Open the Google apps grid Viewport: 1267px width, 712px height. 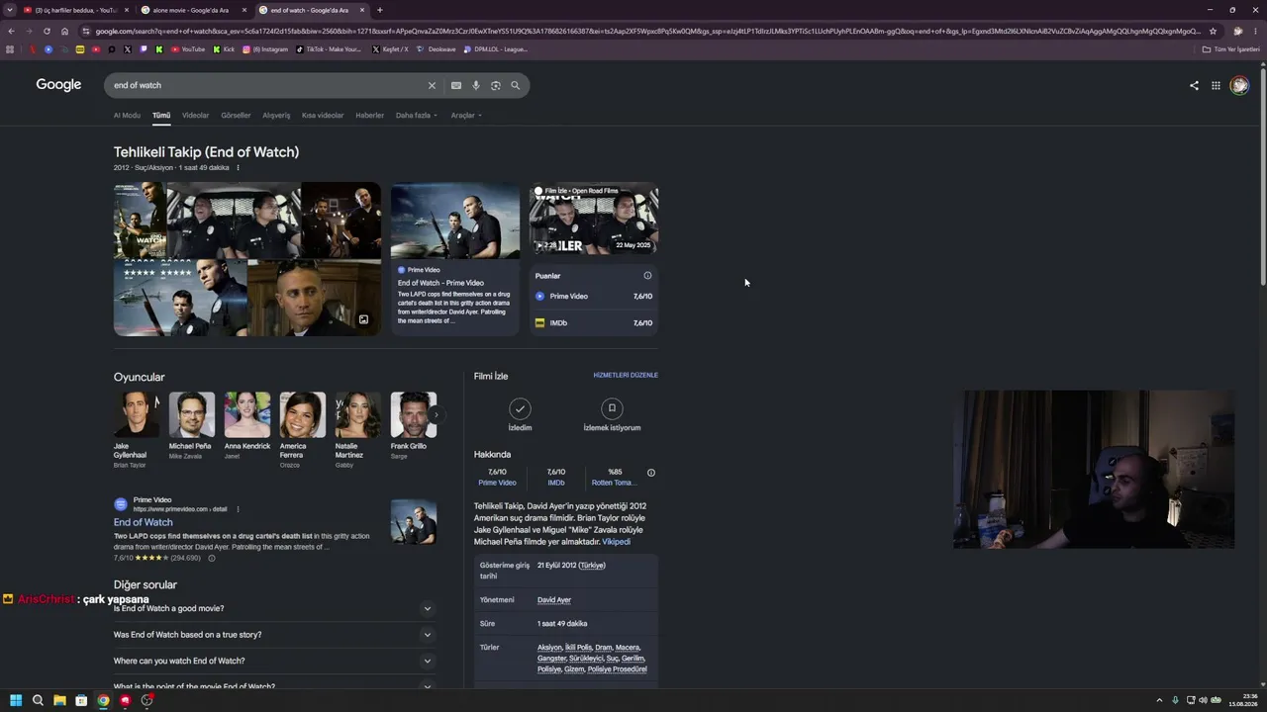[1216, 85]
